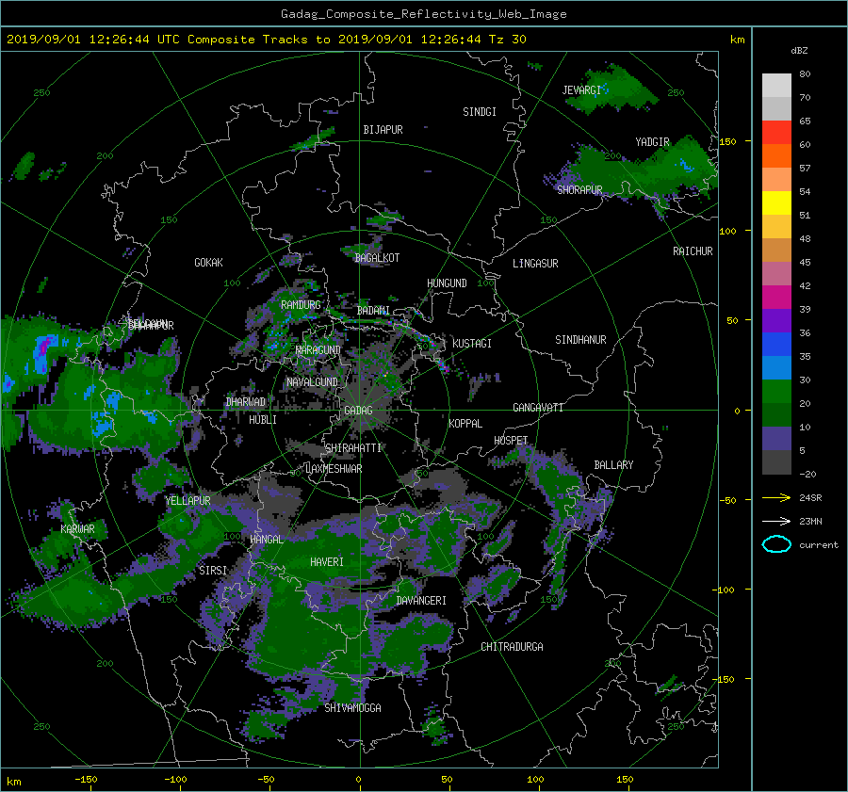Click the GANGAVATI city label

[x=538, y=408]
